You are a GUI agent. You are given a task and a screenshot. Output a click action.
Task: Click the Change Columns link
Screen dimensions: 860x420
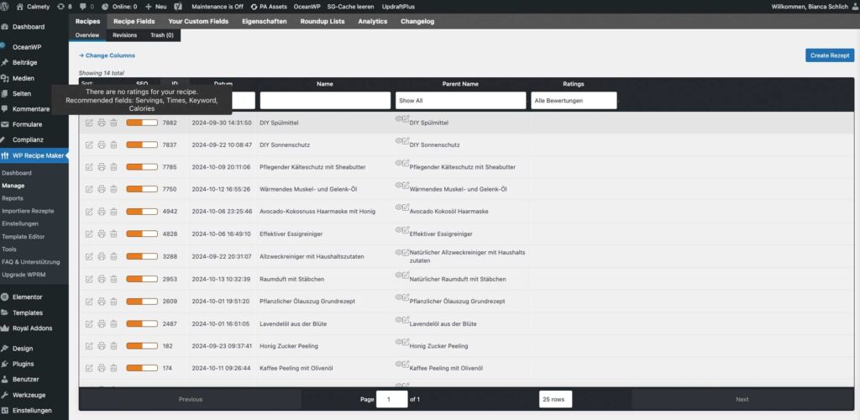point(109,55)
